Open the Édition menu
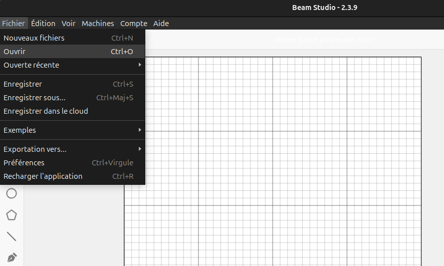This screenshot has width=444, height=266. [x=43, y=24]
